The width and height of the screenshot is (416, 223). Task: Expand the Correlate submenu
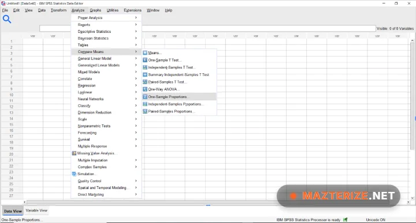tap(106, 78)
